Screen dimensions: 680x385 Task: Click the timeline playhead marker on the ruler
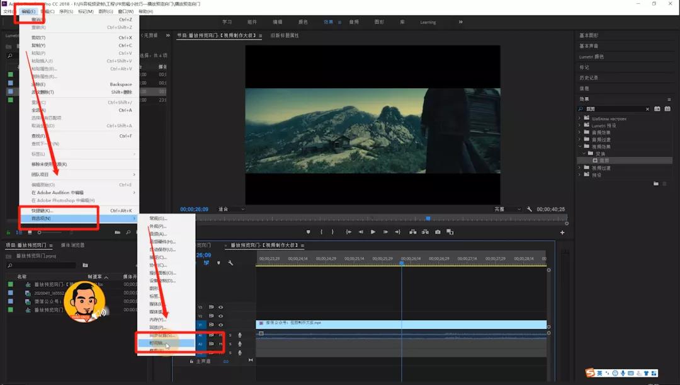pos(402,263)
